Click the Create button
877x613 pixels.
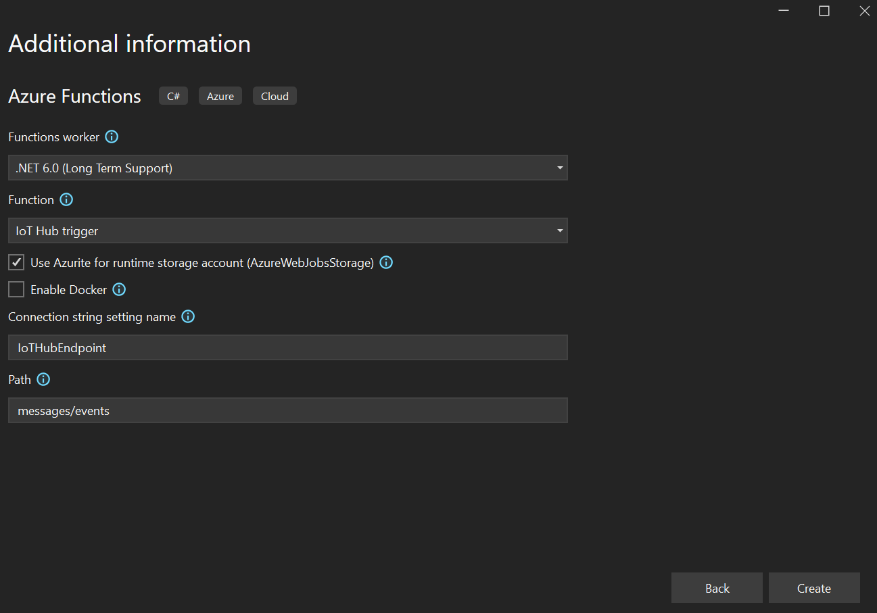pyautogui.click(x=814, y=588)
